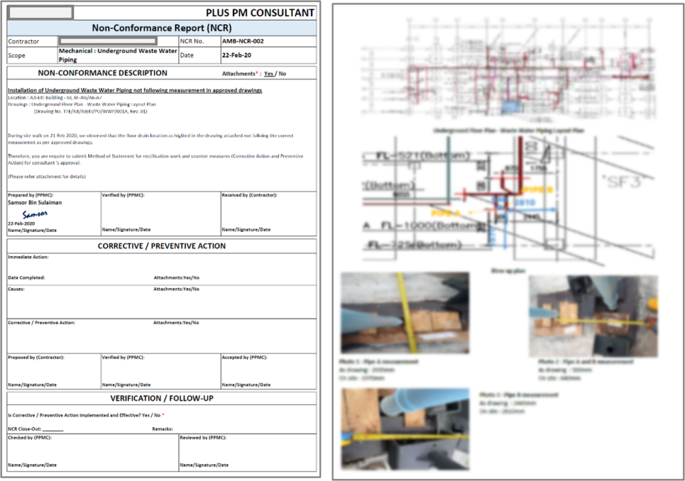
Task: View the Pipe A and B measurement photo
Action: 592,315
